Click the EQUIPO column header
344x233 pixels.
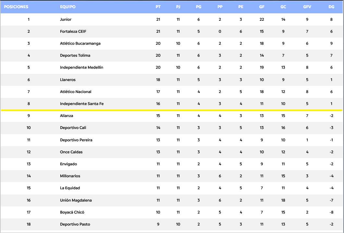68,7
